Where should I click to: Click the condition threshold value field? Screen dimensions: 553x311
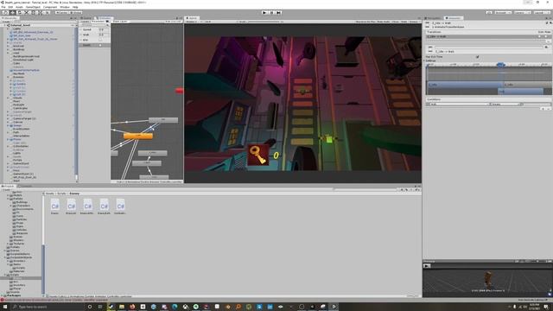tap(536, 104)
